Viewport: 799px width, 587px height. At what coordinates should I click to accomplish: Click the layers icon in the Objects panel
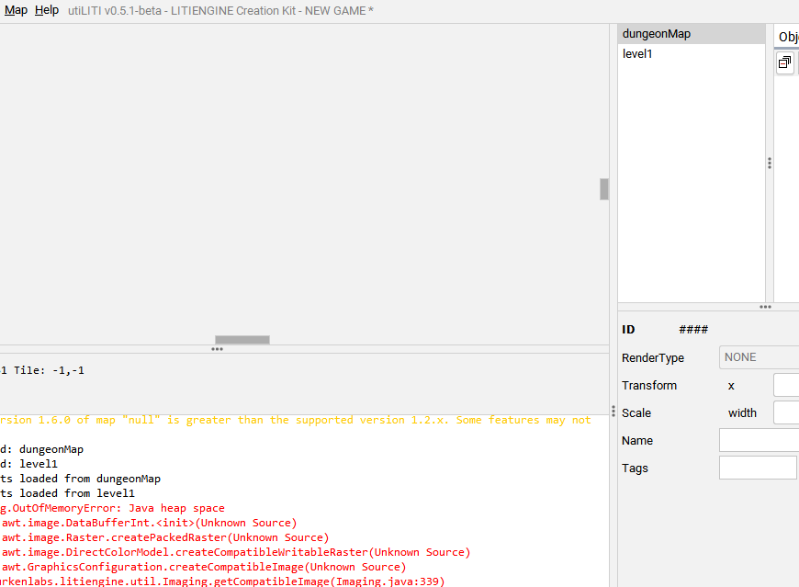pos(784,62)
